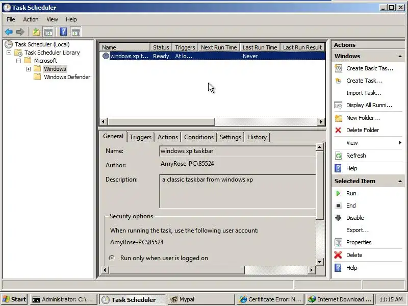Click the New Folder icon
The image size is (408, 306).
pos(338,118)
